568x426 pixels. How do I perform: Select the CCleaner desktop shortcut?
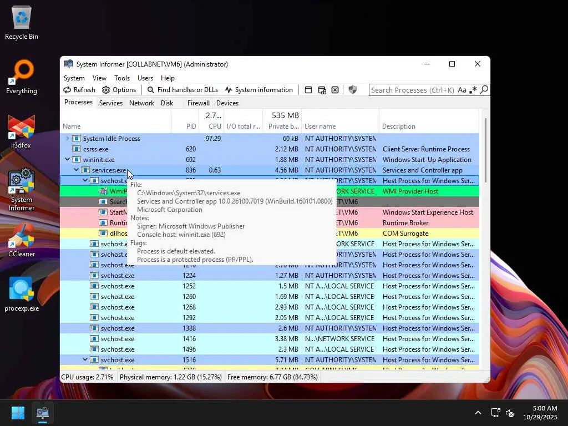22,241
